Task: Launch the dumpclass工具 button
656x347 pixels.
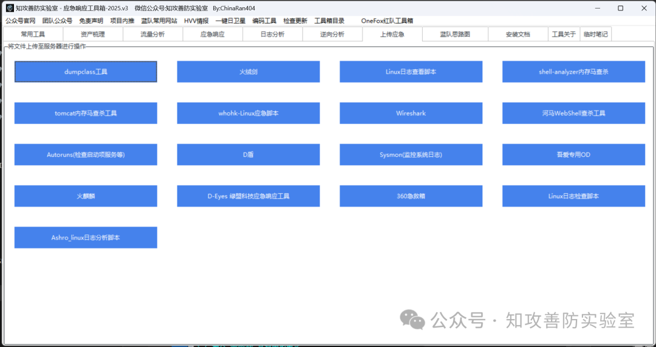Action: click(86, 72)
